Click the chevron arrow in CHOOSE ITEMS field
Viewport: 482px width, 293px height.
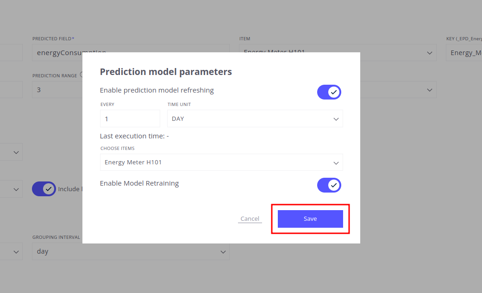336,163
